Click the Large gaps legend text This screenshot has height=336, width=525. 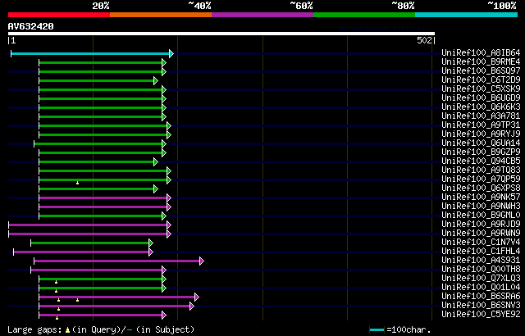[34, 329]
